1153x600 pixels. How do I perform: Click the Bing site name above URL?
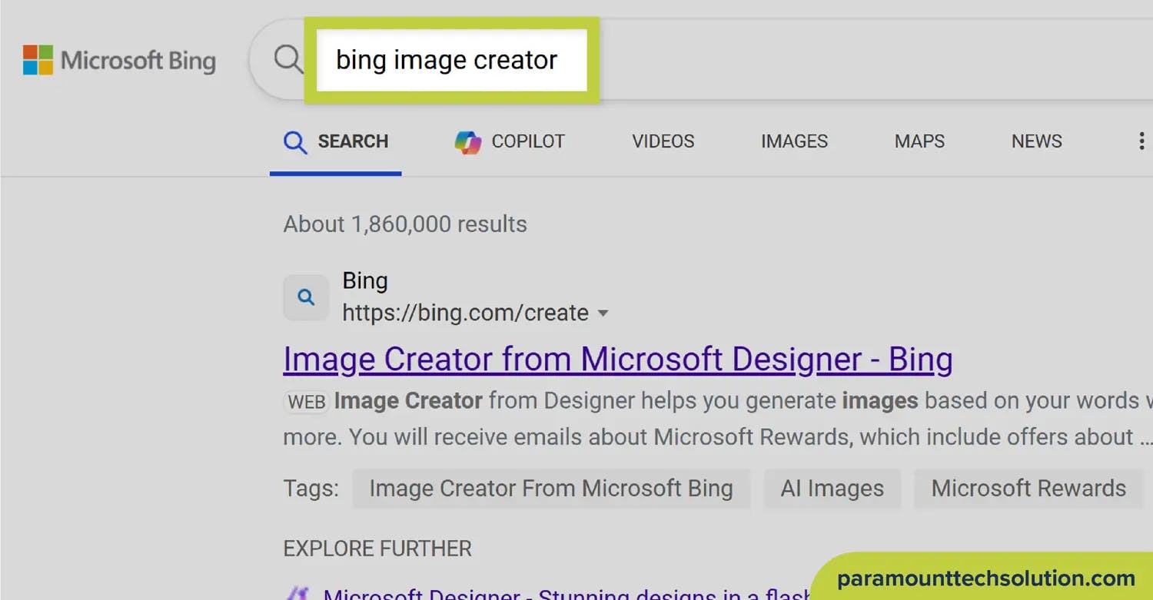pyautogui.click(x=365, y=281)
